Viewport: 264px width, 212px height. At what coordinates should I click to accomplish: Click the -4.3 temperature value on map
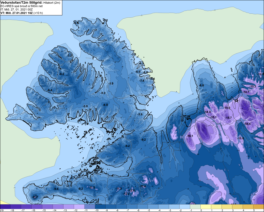pos(142,63)
